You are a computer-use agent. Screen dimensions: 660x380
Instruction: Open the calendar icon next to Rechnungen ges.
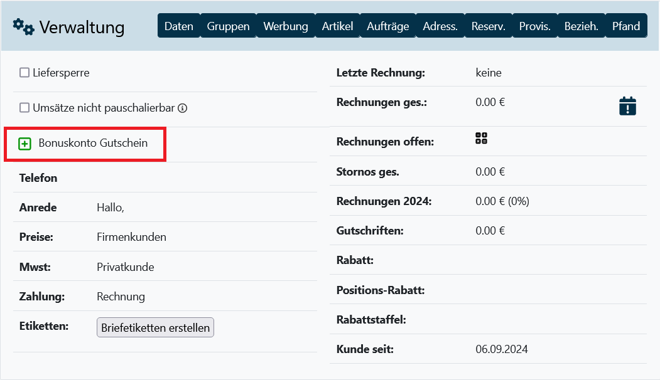(x=627, y=106)
